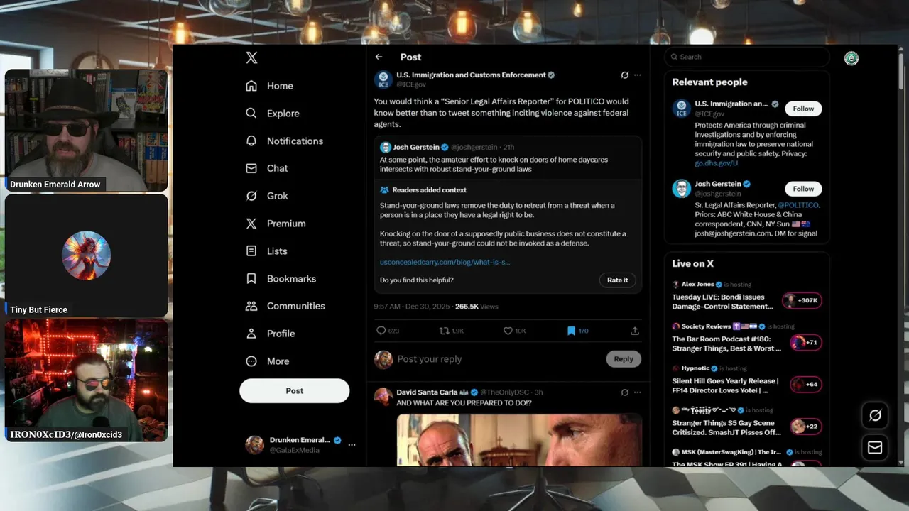Image resolution: width=909 pixels, height=511 pixels.
Task: Click the Drunken Emerald Arrow webcam panel
Action: point(87,131)
